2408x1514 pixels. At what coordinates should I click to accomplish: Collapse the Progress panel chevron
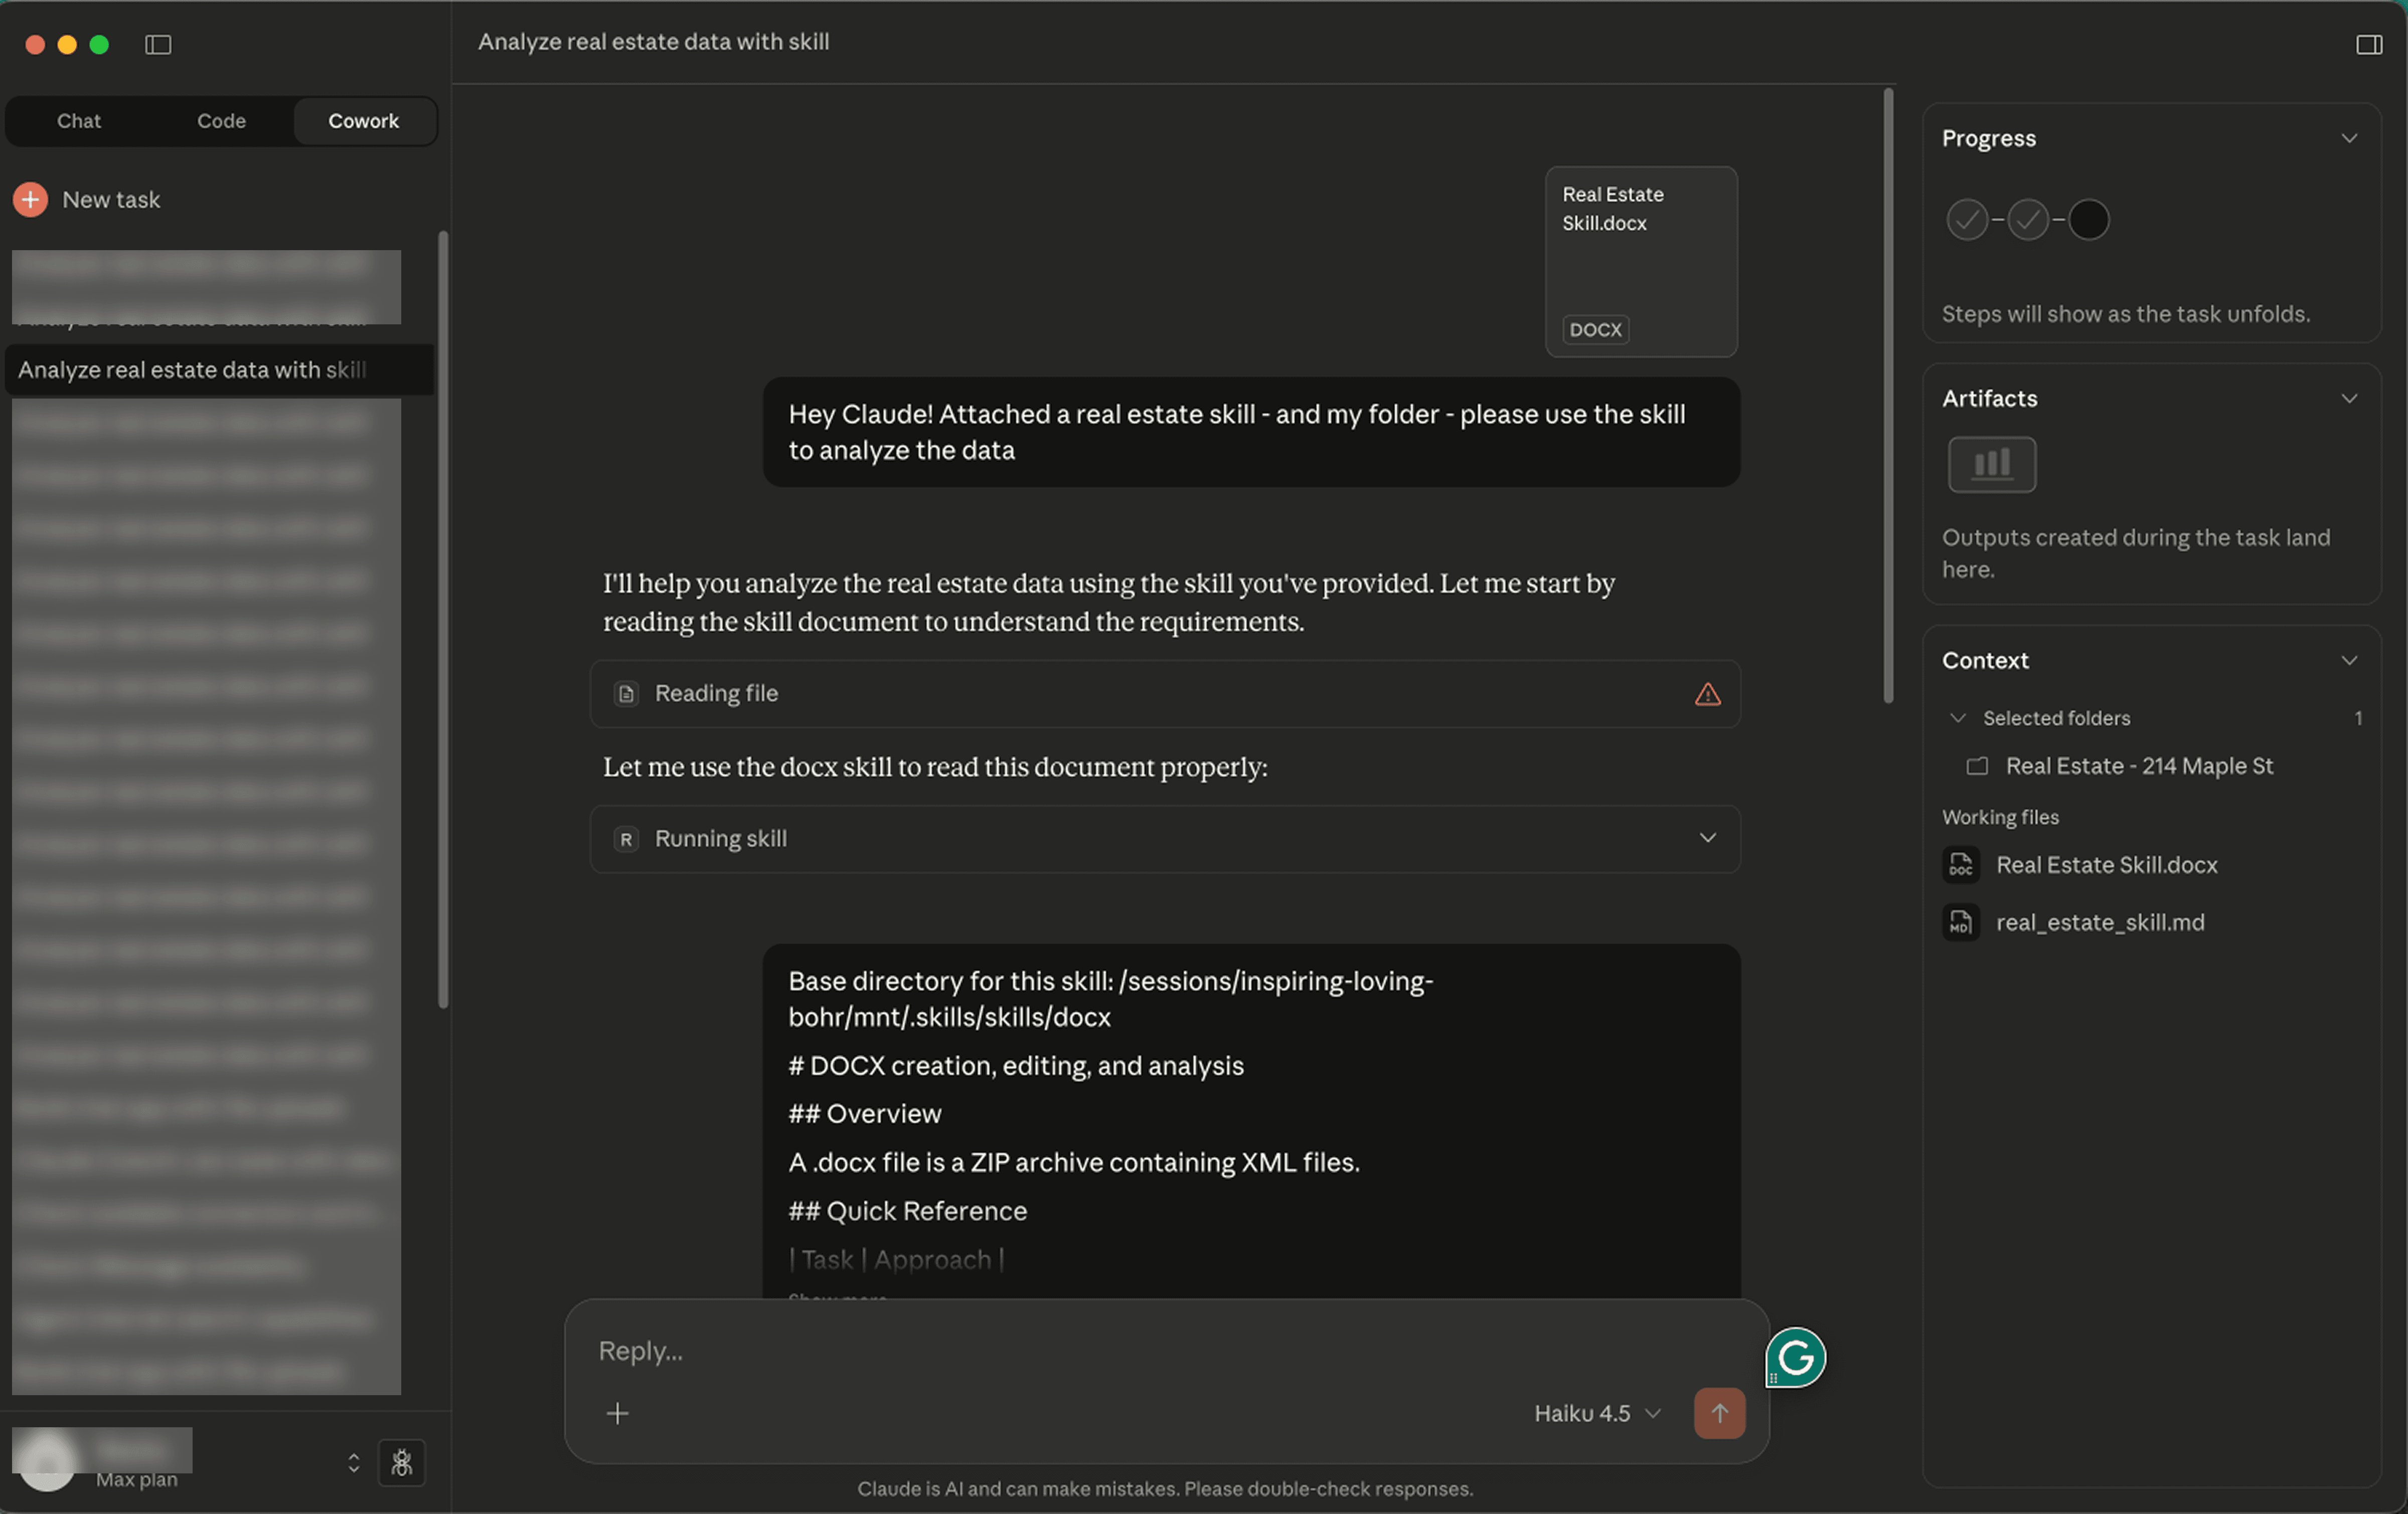tap(2349, 138)
